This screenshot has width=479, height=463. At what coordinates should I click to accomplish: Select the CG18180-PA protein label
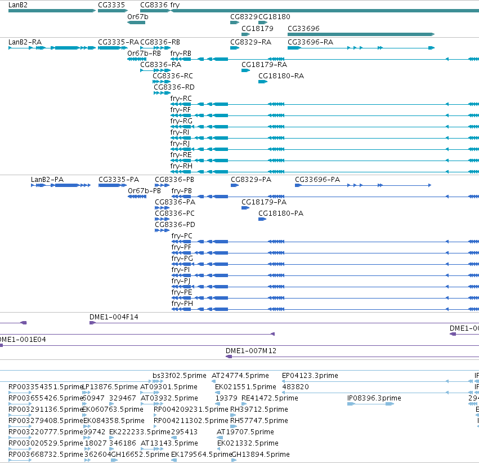point(281,213)
